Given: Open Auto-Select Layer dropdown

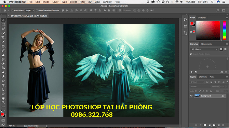Looking at the screenshot, I should coord(30,10).
